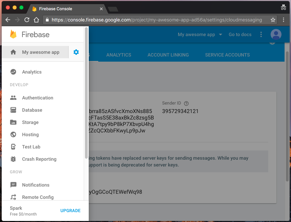Click the Free $0/month plan text
The image size is (291, 222).
click(23, 214)
